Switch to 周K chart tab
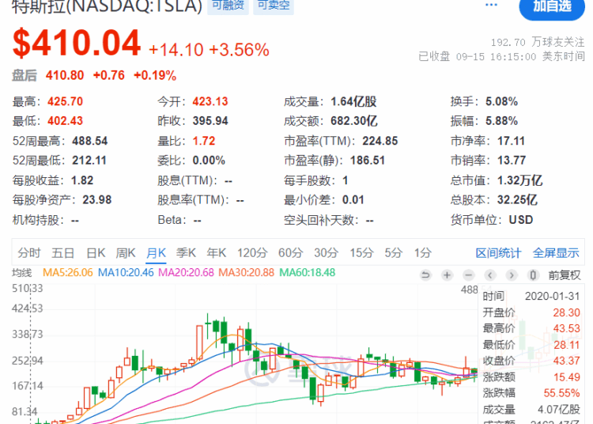593x424 pixels. [126, 252]
